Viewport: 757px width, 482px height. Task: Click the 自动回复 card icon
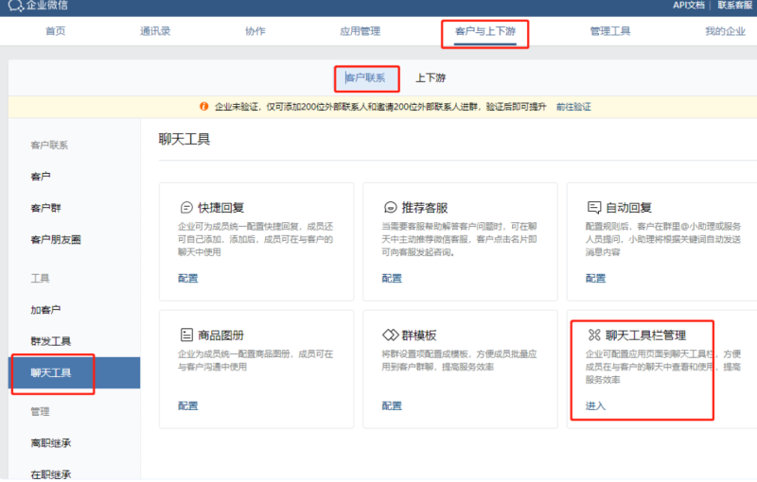coord(594,208)
